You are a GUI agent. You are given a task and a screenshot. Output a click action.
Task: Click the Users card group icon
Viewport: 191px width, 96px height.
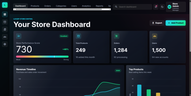(x=155, y=36)
